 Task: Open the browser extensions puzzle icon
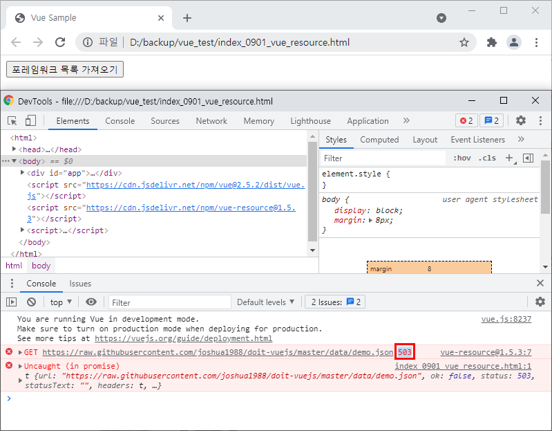[491, 42]
